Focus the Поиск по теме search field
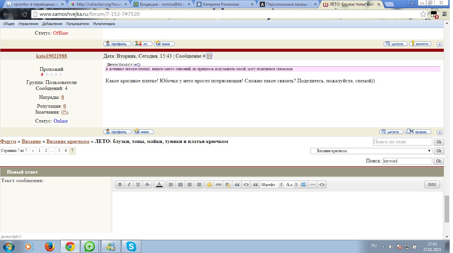 pos(402,142)
